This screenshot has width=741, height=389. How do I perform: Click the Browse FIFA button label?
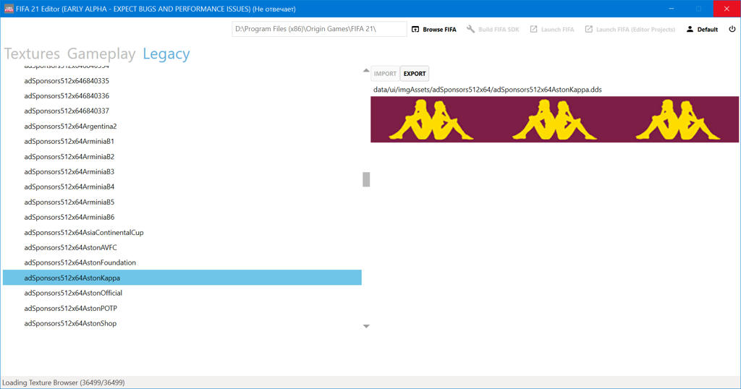pos(439,29)
